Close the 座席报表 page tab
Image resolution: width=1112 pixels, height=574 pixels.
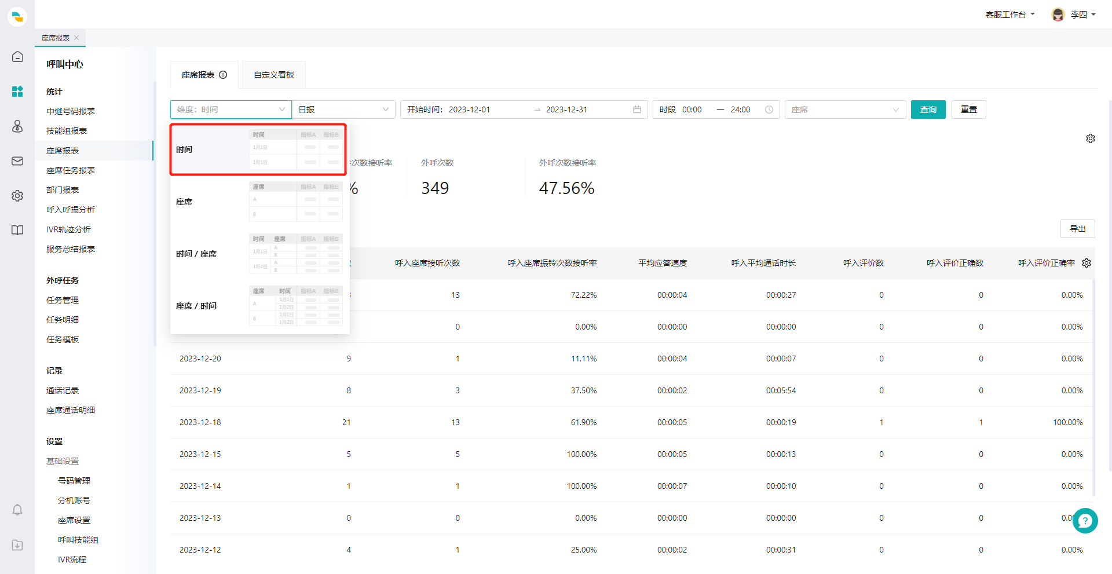click(x=76, y=38)
